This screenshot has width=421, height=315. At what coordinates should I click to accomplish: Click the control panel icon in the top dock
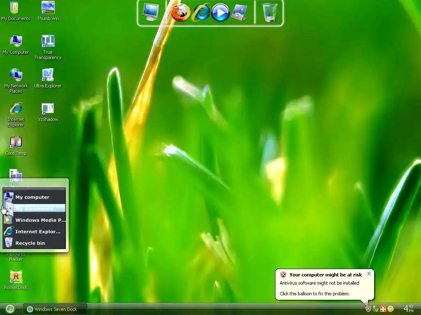pyautogui.click(x=240, y=13)
